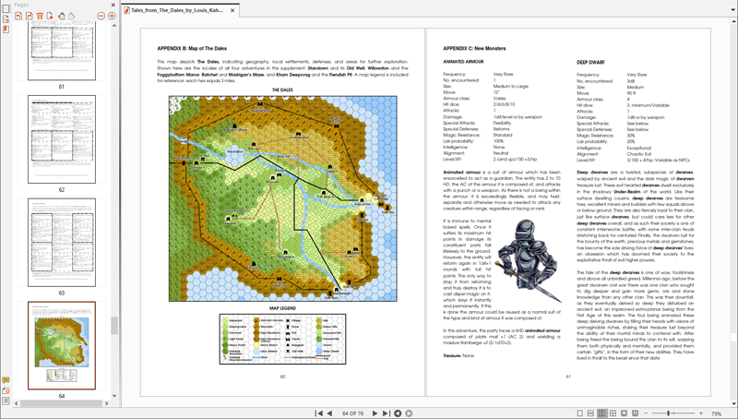Enlarge page thumbnails with plus icon
The width and height of the screenshot is (738, 419).
point(112,16)
